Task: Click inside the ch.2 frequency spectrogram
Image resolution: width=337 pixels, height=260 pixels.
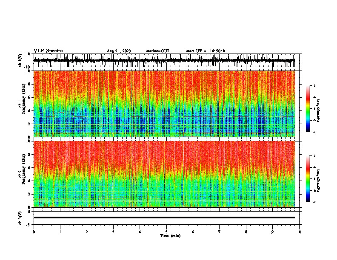Action: point(164,174)
